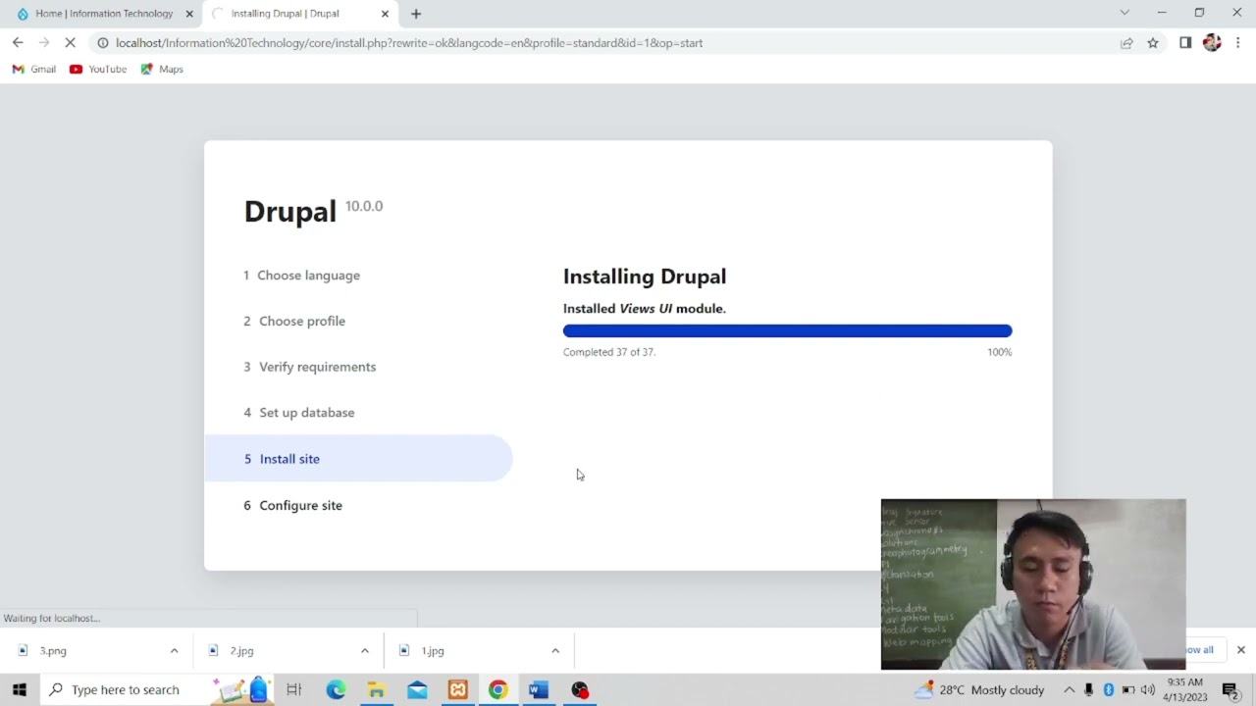Click the installation progress bar

click(787, 331)
